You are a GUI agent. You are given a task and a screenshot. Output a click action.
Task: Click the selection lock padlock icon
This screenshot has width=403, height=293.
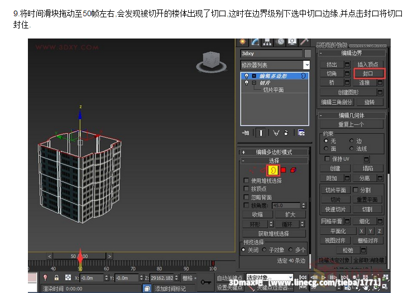[x=56, y=277]
